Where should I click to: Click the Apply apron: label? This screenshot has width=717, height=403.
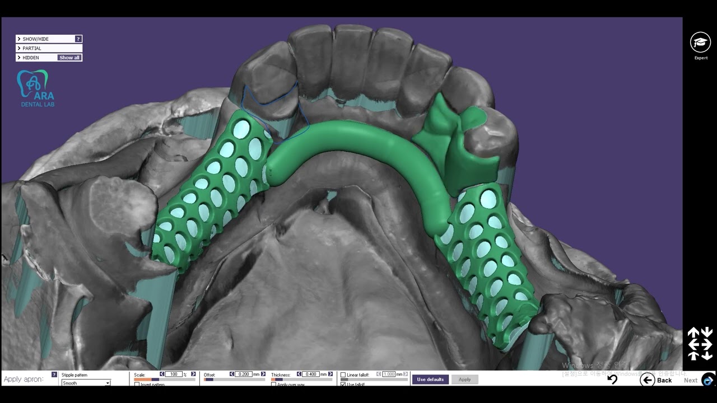point(24,379)
